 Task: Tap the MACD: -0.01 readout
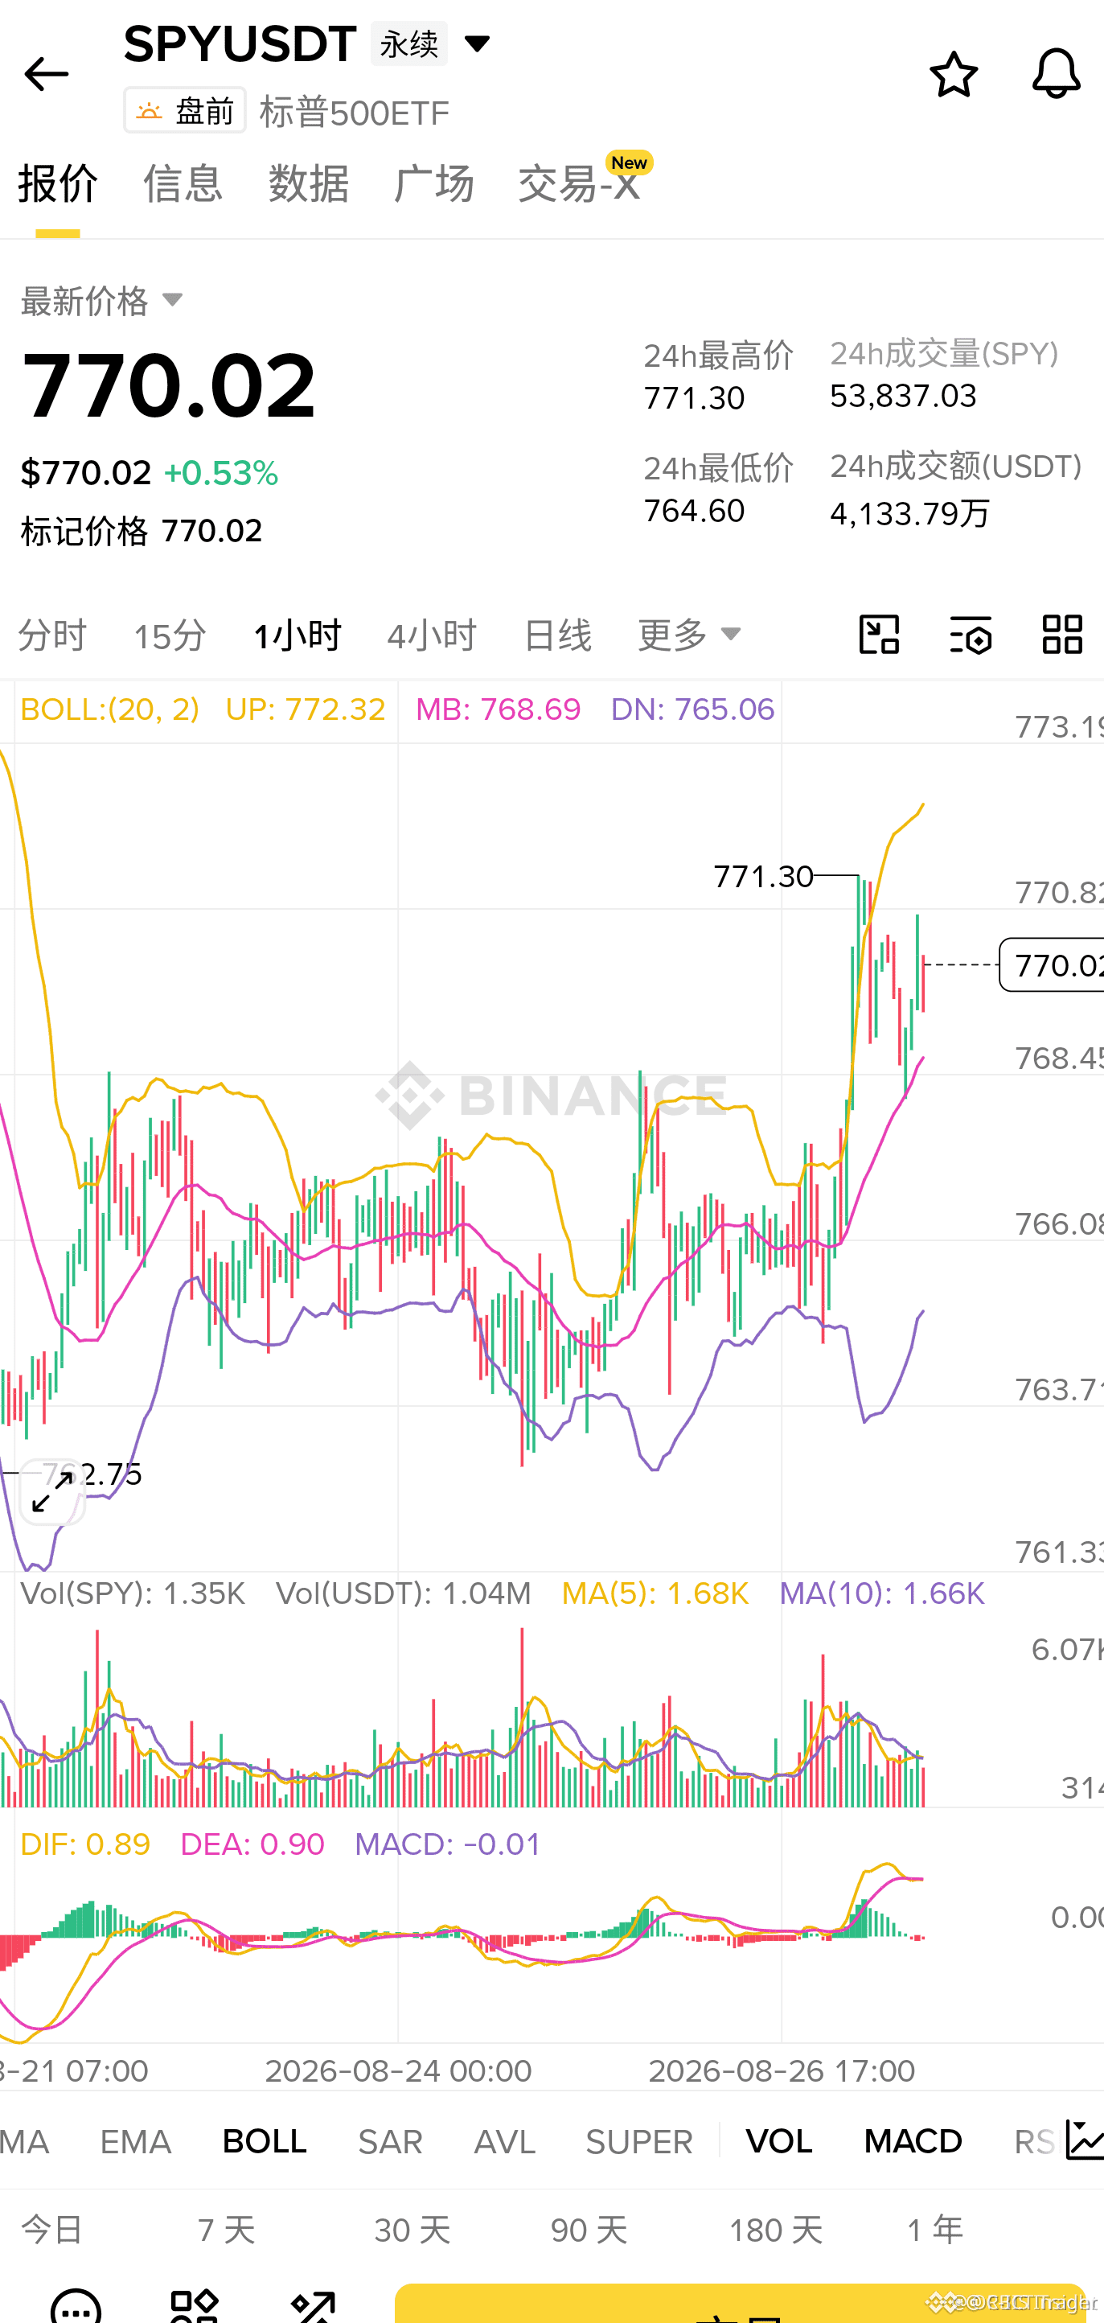(448, 1844)
